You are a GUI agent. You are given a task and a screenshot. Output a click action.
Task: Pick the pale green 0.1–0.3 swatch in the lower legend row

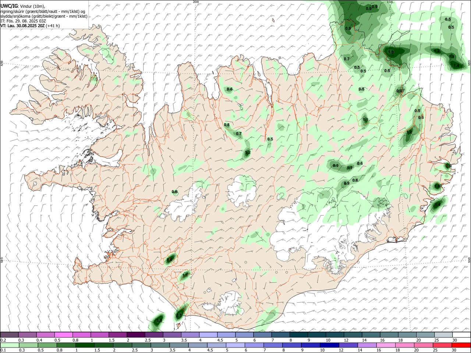click(x=10, y=345)
